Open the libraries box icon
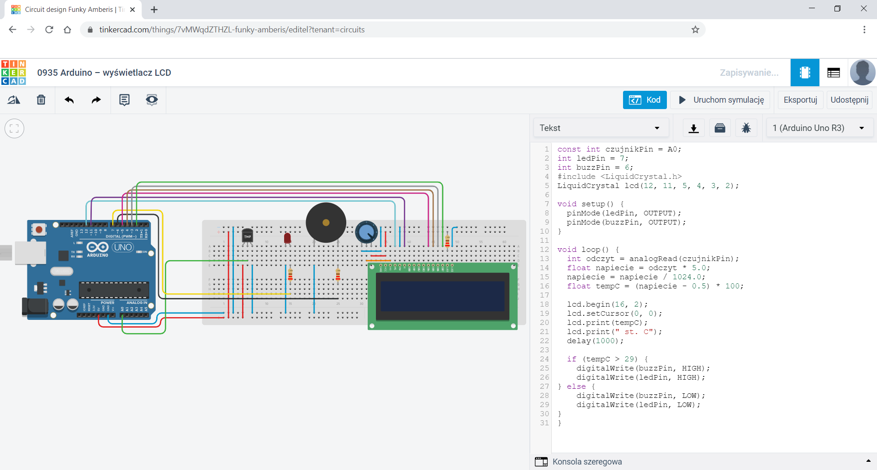Image resolution: width=877 pixels, height=470 pixels. (x=720, y=128)
